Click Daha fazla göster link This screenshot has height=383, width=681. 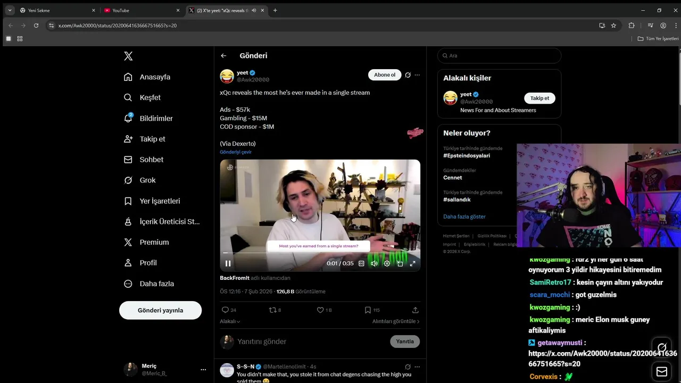click(464, 217)
